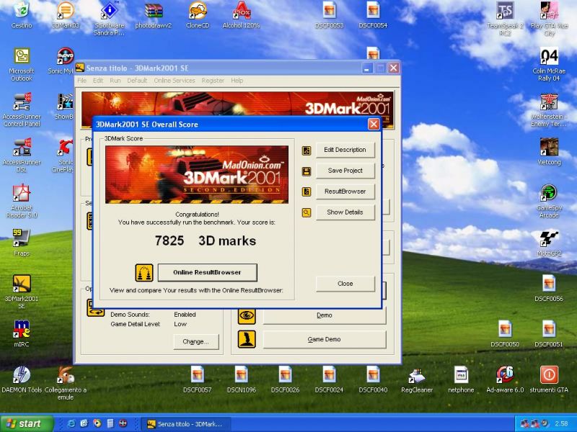Open the Default menu

(x=137, y=81)
